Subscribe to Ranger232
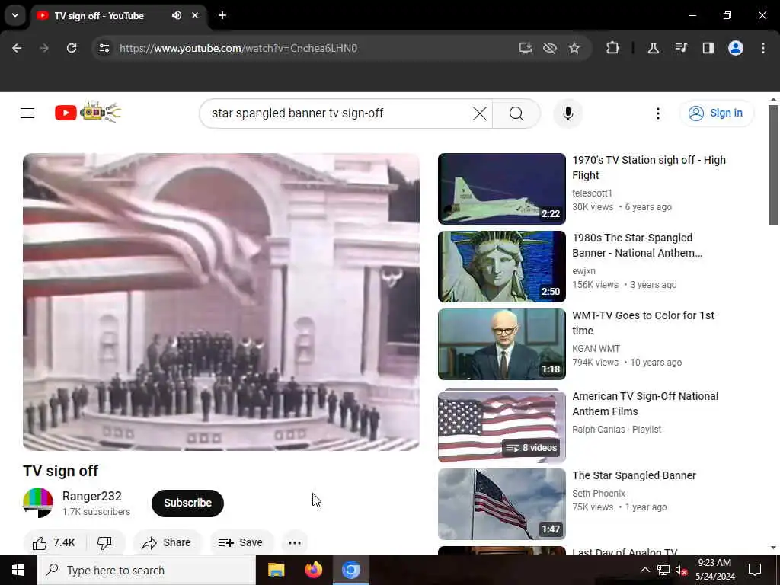The height and width of the screenshot is (585, 780). (187, 503)
